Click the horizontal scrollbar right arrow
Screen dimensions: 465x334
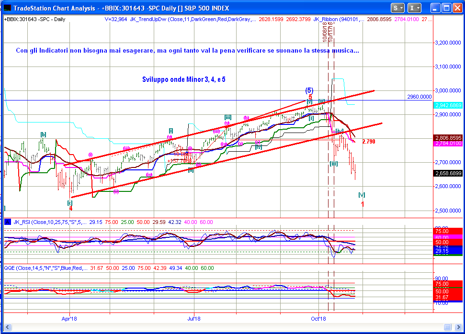(458, 327)
